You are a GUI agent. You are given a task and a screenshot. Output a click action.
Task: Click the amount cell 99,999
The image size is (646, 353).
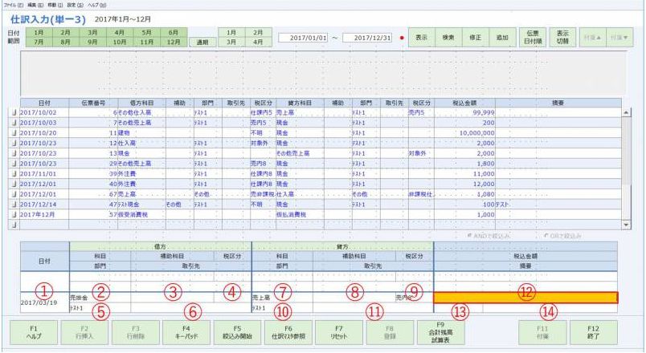(x=464, y=112)
